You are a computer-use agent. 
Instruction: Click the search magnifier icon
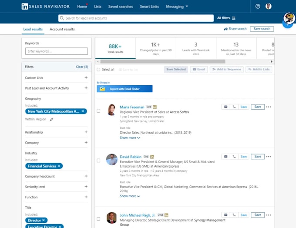pyautogui.click(x=62, y=18)
